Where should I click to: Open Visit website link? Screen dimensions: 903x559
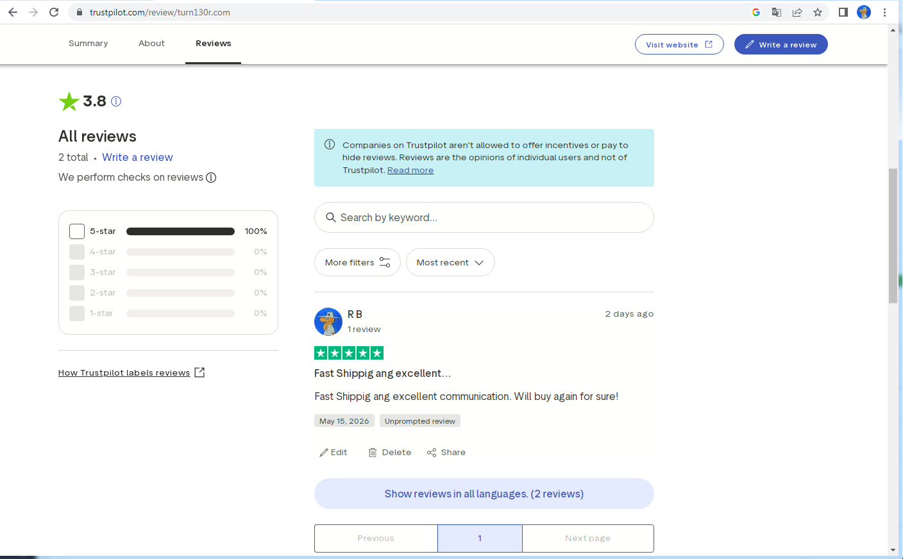[x=679, y=44]
